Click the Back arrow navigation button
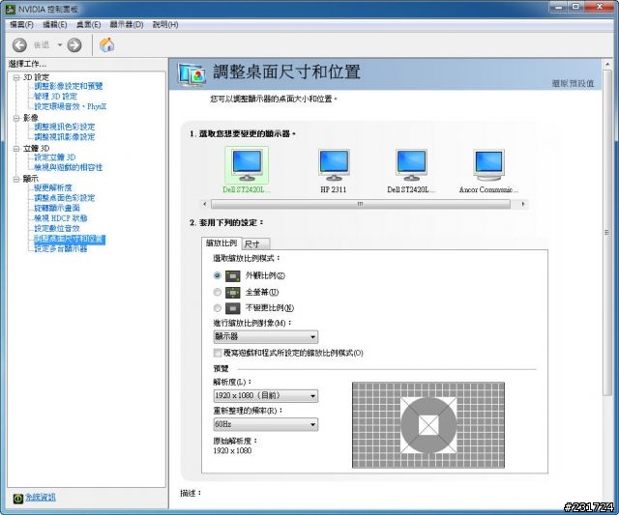Image resolution: width=619 pixels, height=515 pixels. pos(19,45)
